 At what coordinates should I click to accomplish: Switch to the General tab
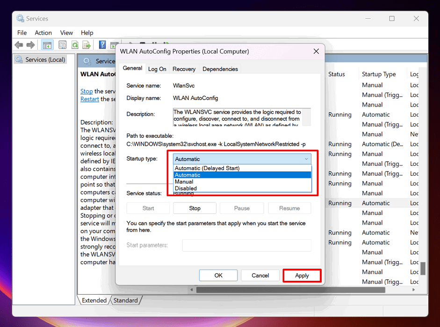pos(132,68)
